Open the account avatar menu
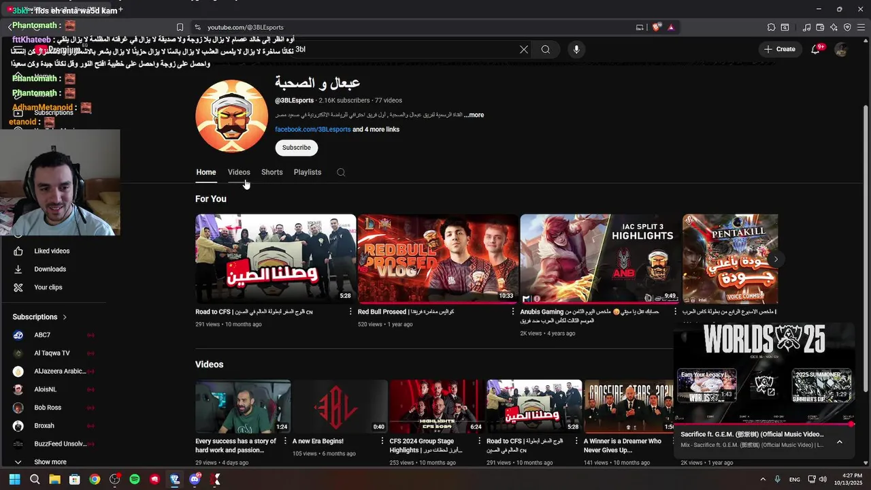This screenshot has height=490, width=871. point(841,50)
